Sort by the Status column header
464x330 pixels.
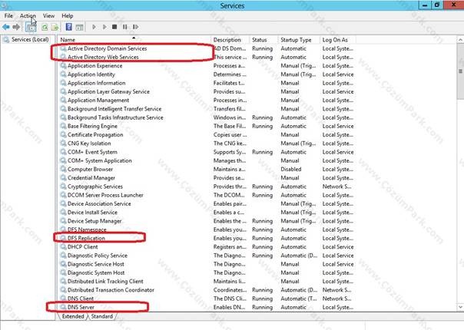[x=263, y=40]
